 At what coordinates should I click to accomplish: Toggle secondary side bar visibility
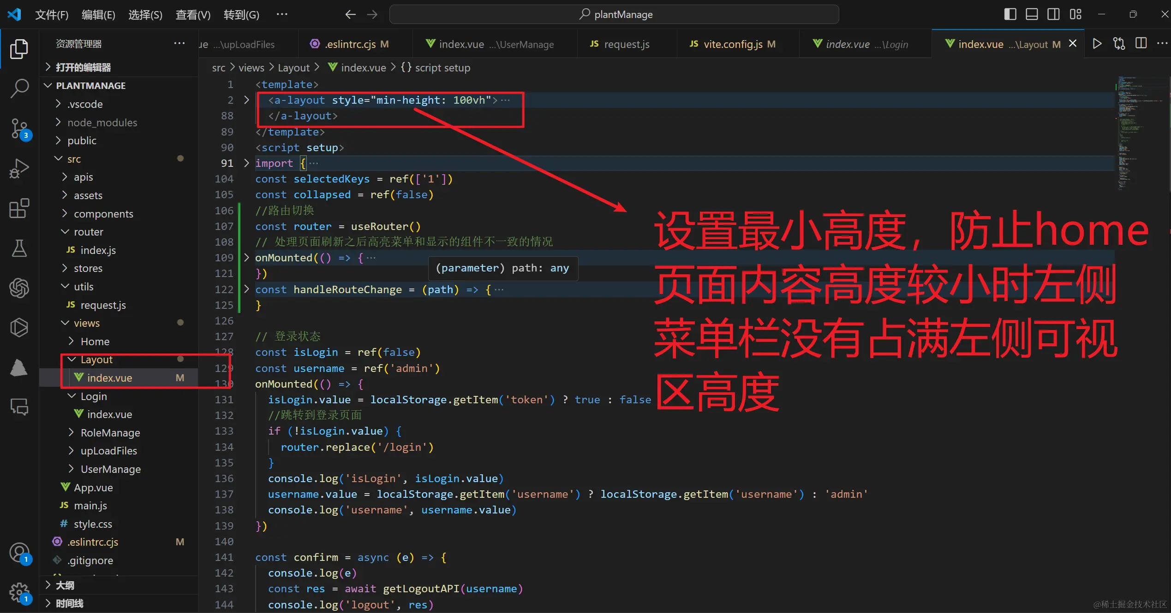[1053, 14]
